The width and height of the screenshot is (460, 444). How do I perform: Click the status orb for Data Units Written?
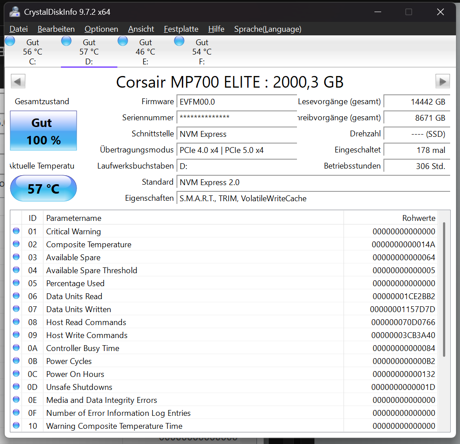16,309
